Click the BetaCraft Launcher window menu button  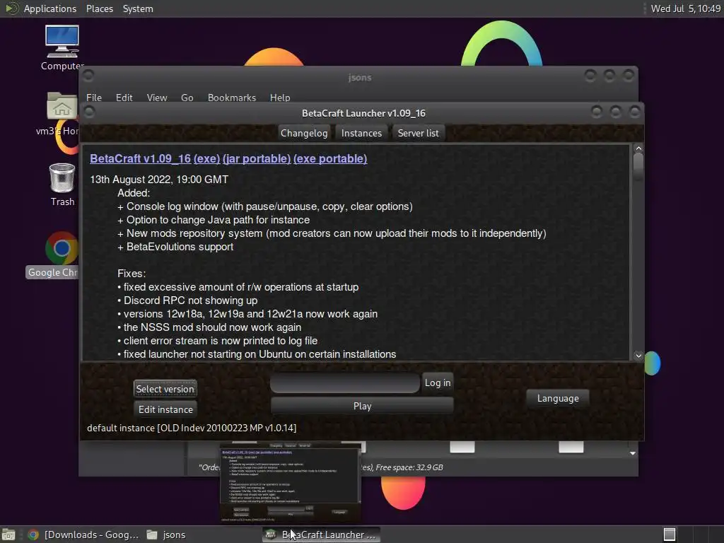coord(89,112)
